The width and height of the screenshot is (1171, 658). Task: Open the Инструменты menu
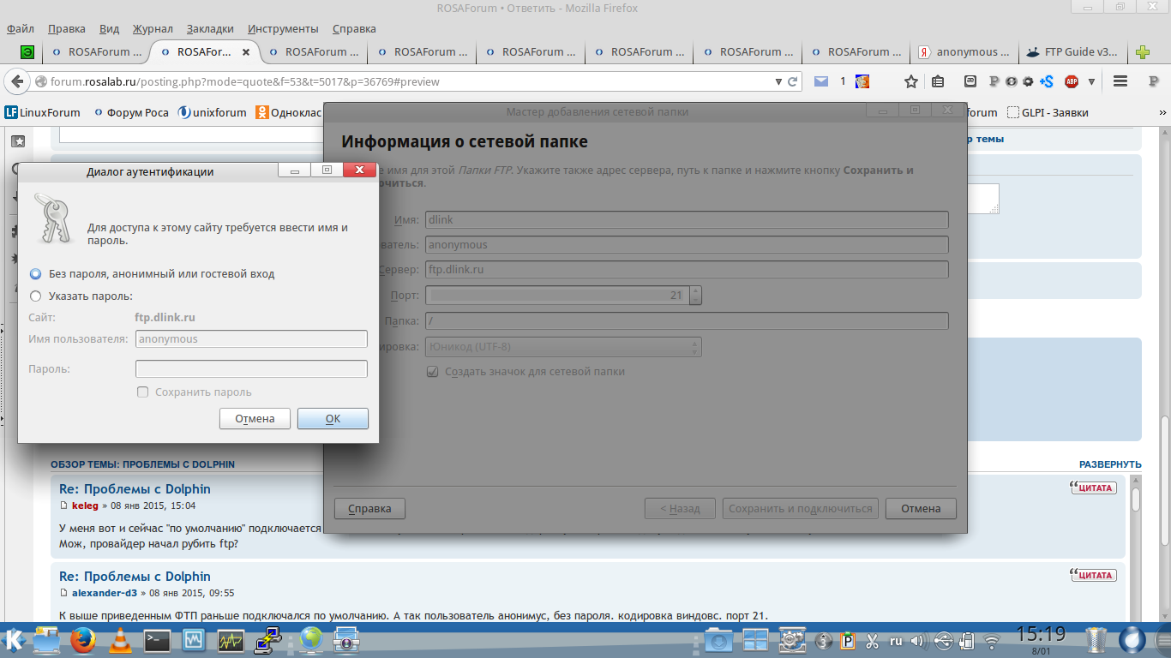(x=283, y=28)
